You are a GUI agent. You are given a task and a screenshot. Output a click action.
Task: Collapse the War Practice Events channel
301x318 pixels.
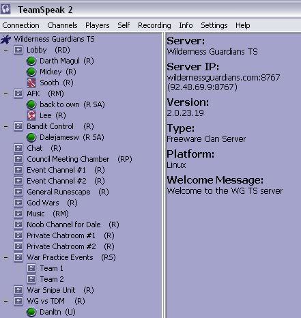6,257
